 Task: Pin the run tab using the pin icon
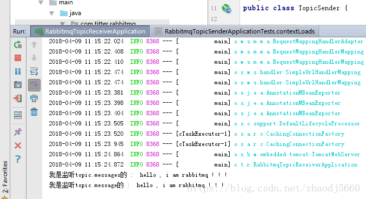(x=18, y=132)
